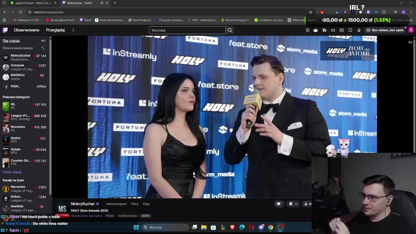The image size is (416, 234).
Task: Open the Counter-Strike recommended category
Action: click(25, 162)
